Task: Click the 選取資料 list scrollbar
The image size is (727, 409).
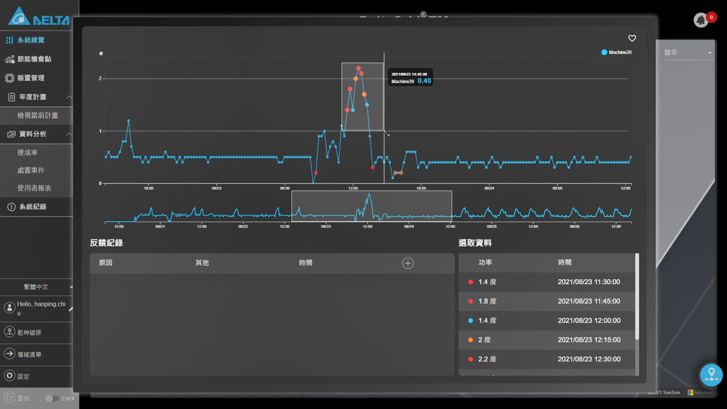Action: 637,296
